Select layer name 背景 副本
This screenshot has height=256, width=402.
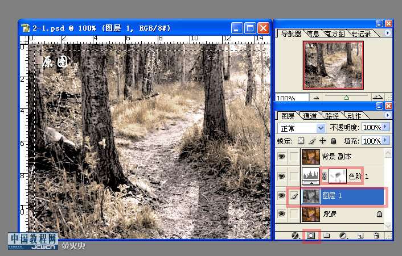tap(337, 156)
